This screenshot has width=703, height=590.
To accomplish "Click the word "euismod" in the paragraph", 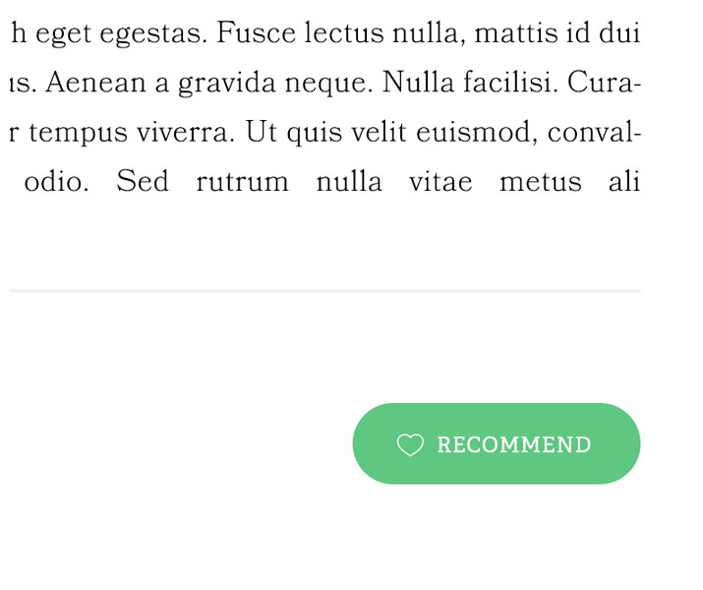I will coord(478,133).
